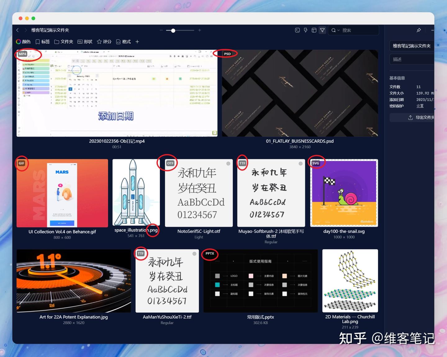The width and height of the screenshot is (447, 357).
Task: Add a new filter with the + button
Action: (137, 41)
